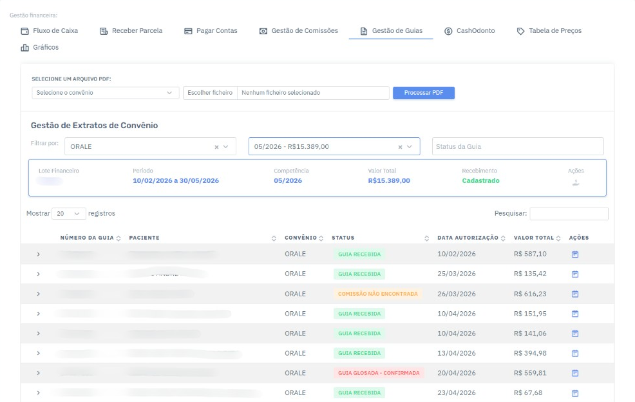Click action icon for R$ 394,98 row
This screenshot has width=635, height=402.
pyautogui.click(x=575, y=354)
